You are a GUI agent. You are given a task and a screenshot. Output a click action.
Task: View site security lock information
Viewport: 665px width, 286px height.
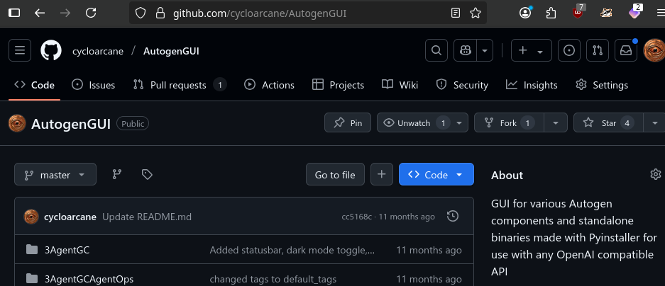pos(160,13)
